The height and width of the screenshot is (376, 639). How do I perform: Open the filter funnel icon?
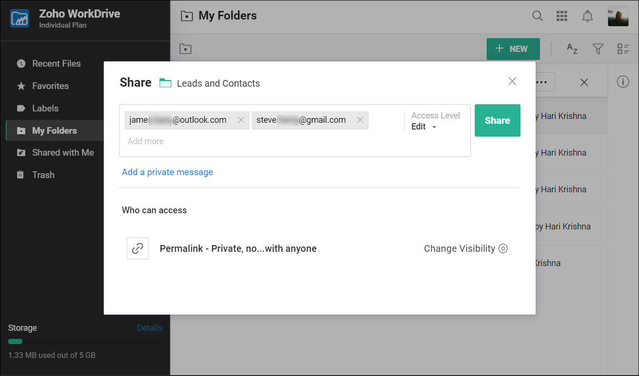pyautogui.click(x=598, y=49)
